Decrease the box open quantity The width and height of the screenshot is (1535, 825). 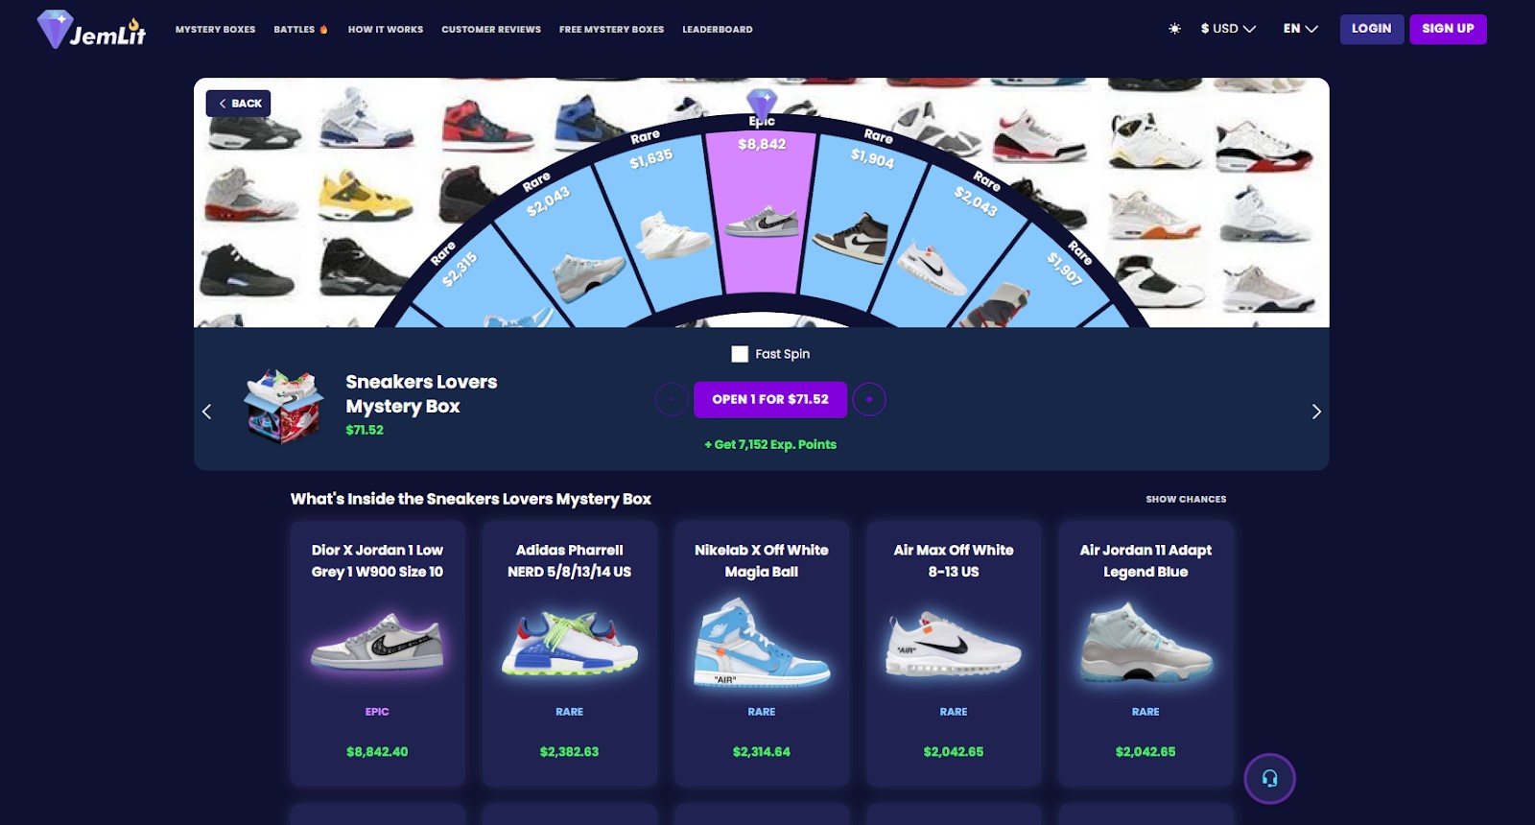672,399
